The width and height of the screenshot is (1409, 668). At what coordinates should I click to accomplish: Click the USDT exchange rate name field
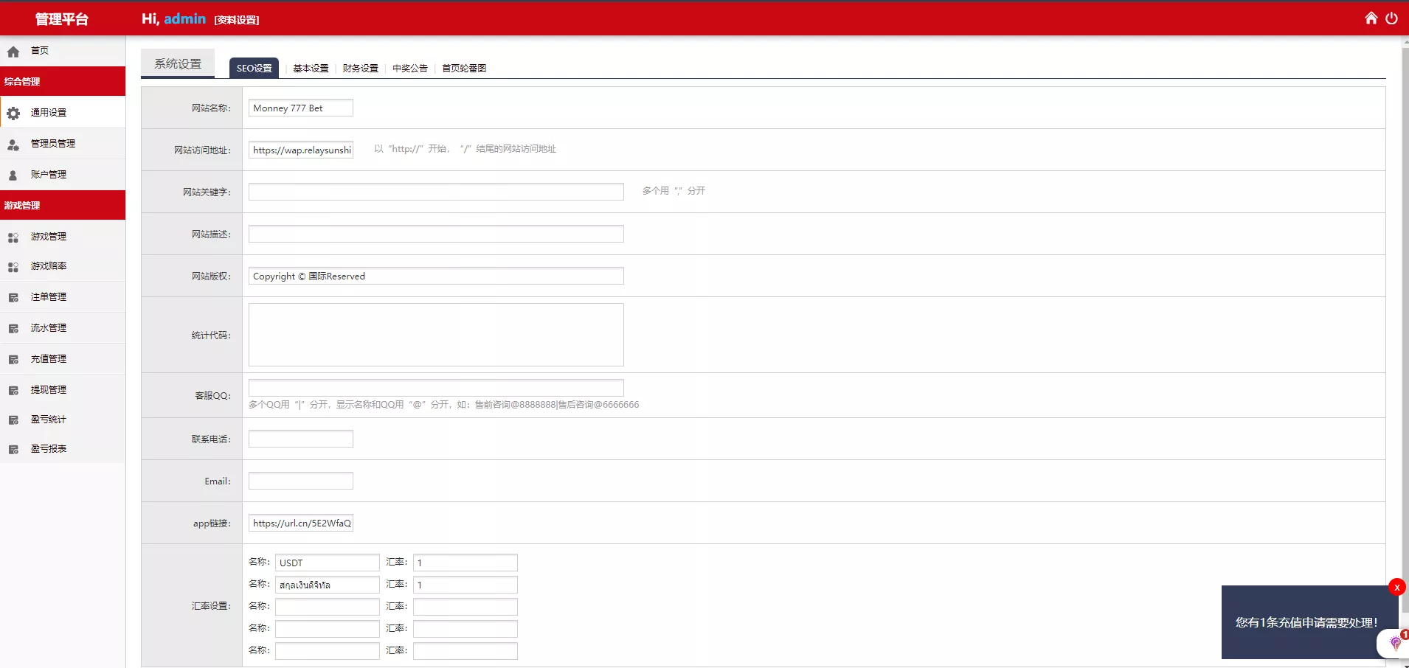coord(327,563)
